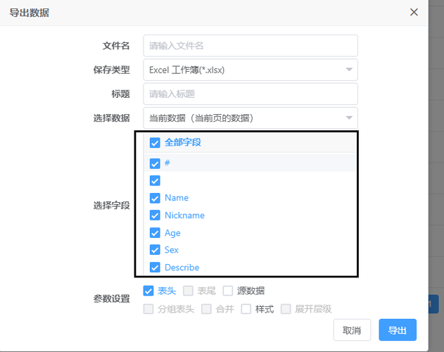Toggle the unlabeled field checkbox below #
This screenshot has width=444, height=352.
coord(155,180)
